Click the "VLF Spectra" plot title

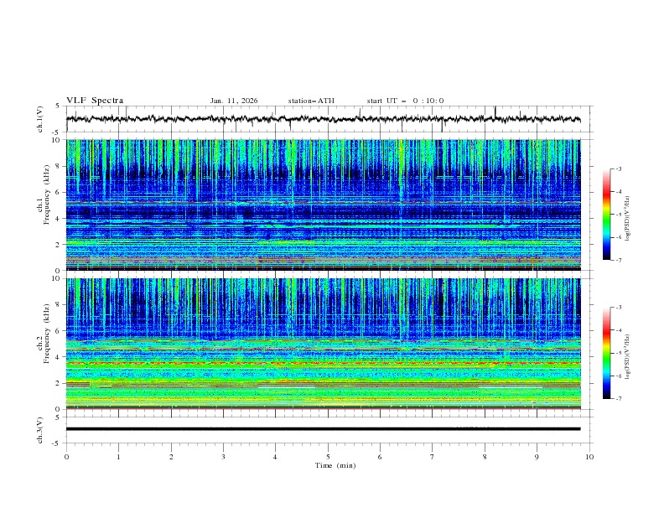[95, 101]
